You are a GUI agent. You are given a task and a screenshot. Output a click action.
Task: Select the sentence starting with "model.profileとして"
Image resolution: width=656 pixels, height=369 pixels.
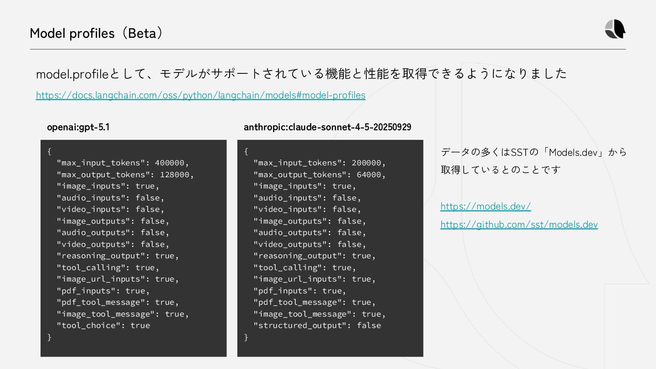coord(301,73)
